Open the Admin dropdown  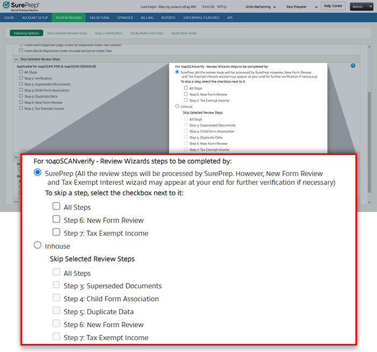tap(360, 7)
